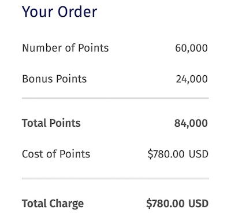
Task: Click the word Charge in Total Charge
Action: 66,204
